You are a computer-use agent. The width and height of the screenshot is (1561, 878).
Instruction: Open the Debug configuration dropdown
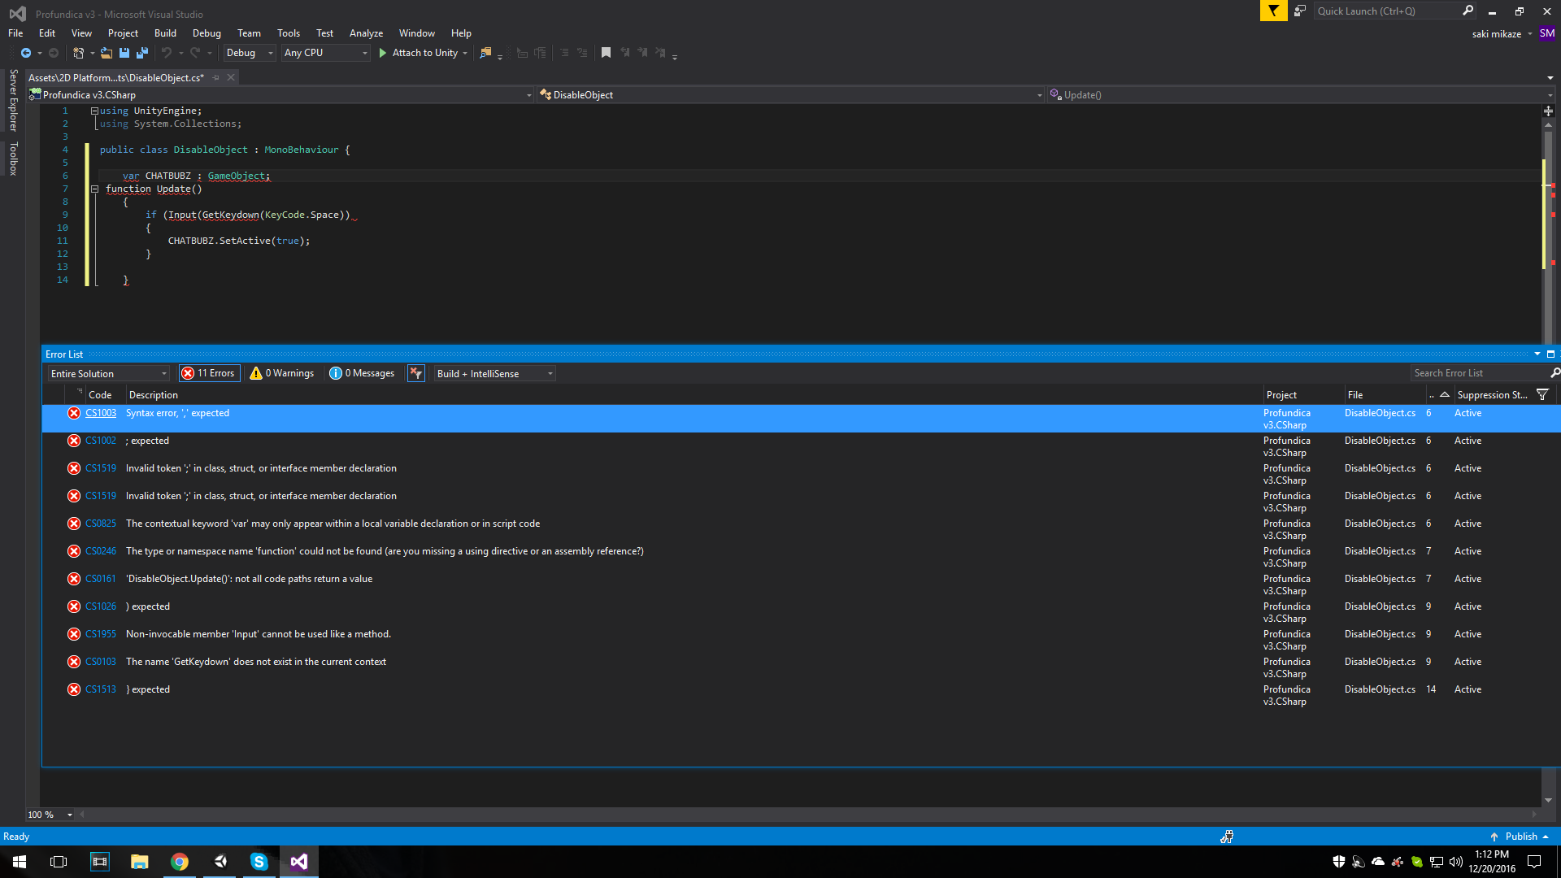[x=250, y=53]
